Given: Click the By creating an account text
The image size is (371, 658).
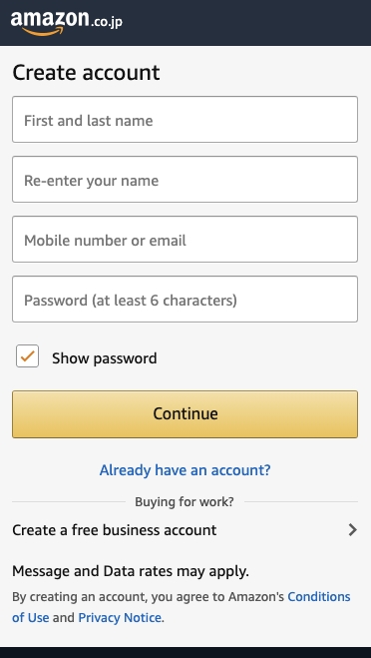Looking at the screenshot, I should click(x=149, y=597).
